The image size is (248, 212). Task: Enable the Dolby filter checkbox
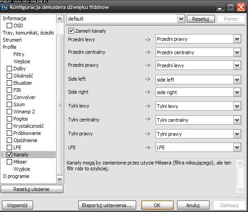pos(9,69)
